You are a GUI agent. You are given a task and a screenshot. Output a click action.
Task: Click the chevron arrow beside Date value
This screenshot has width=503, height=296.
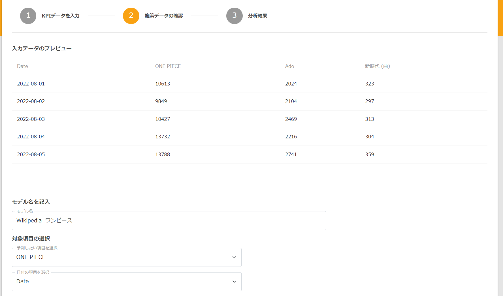pos(234,282)
